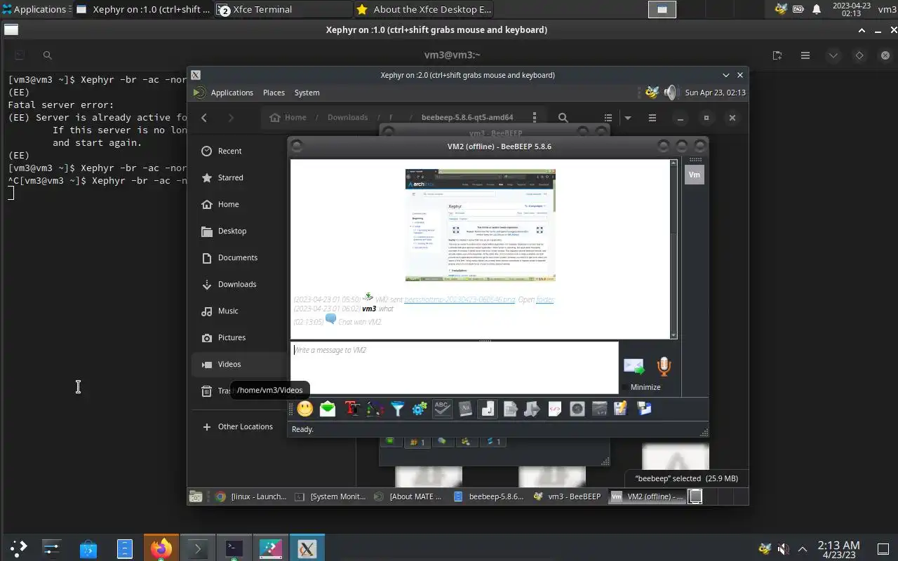Click the beebeep-5.8.6-qt5-amd64 path breadcrumb
The image size is (898, 561).
tap(467, 118)
